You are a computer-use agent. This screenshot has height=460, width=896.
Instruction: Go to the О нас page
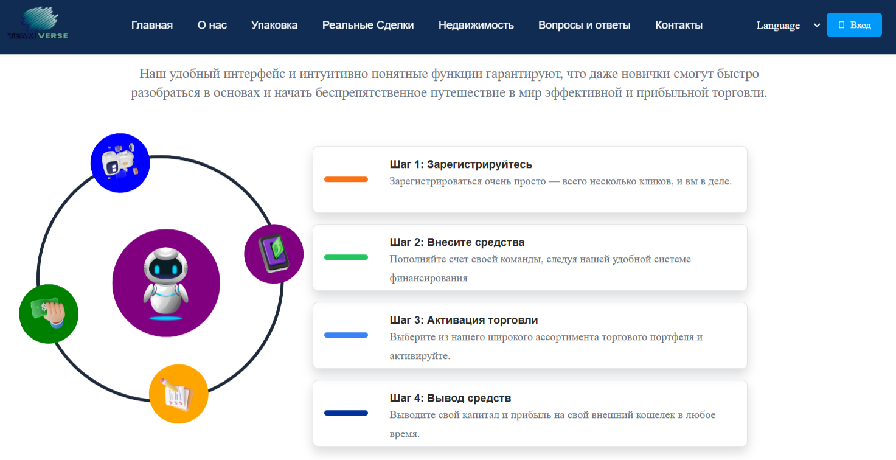pyautogui.click(x=212, y=25)
